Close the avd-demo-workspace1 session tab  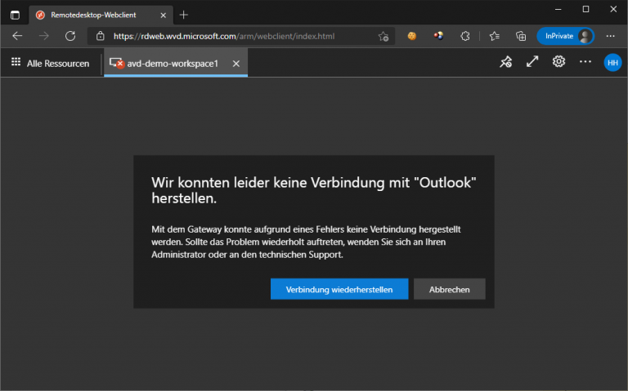click(x=236, y=63)
